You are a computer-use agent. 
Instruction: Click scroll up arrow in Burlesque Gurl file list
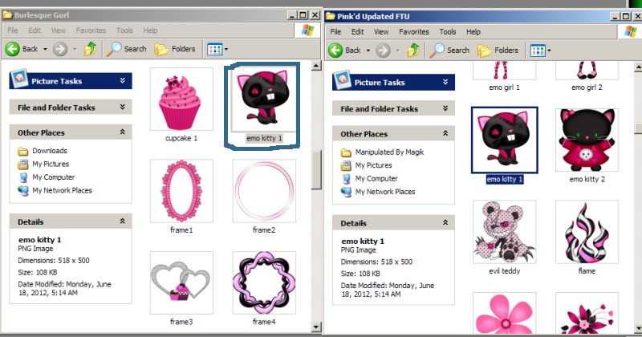316,66
